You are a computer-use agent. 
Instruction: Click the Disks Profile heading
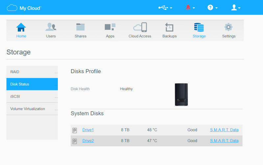pos(86,71)
